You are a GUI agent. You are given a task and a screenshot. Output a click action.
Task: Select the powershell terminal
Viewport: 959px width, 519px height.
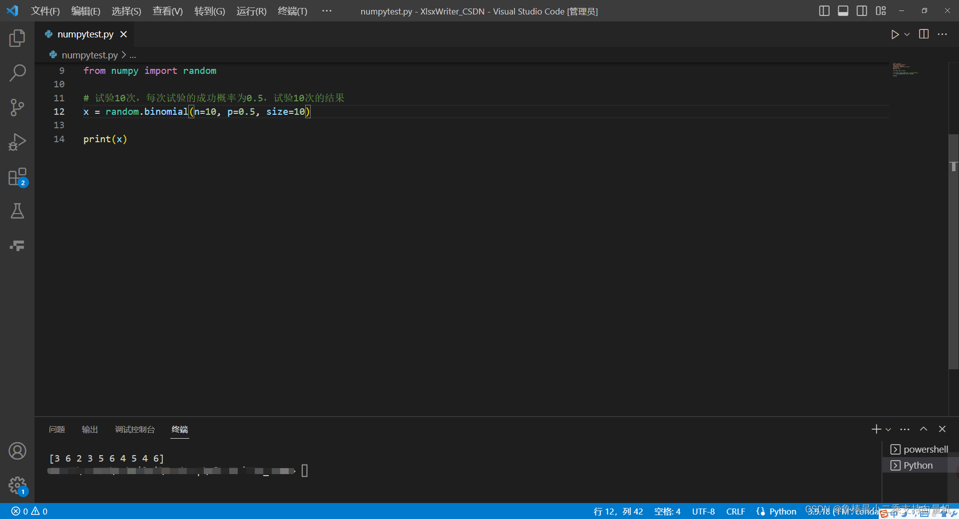click(919, 449)
